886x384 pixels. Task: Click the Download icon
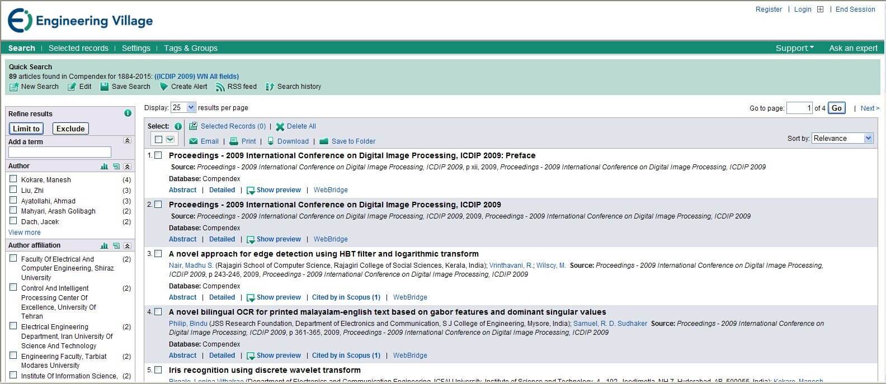(x=271, y=141)
